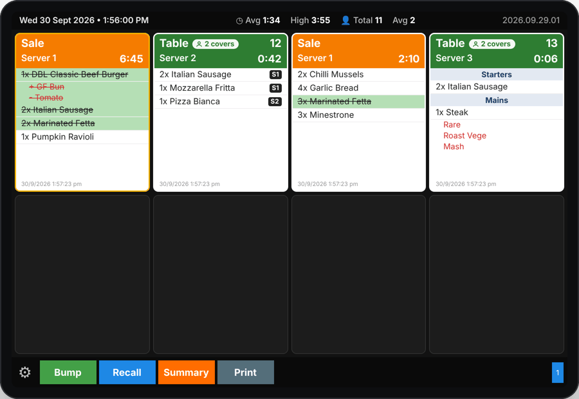579x399 pixels.
Task: Tap the Rare modifier under Steak
Action: point(452,125)
